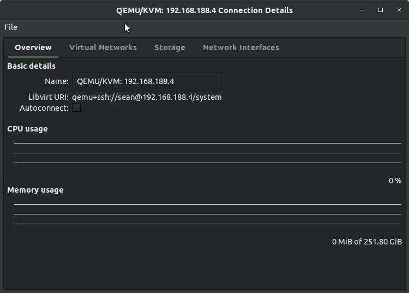Click the connection Name input field

pos(147,81)
